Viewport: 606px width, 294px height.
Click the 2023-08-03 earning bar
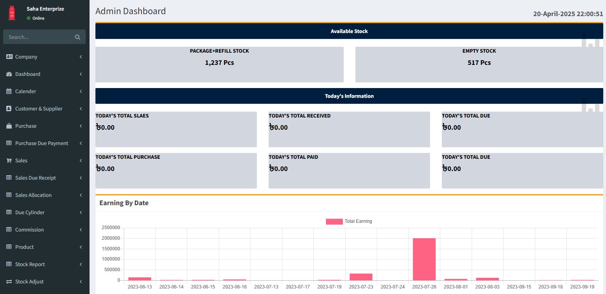tap(487, 279)
